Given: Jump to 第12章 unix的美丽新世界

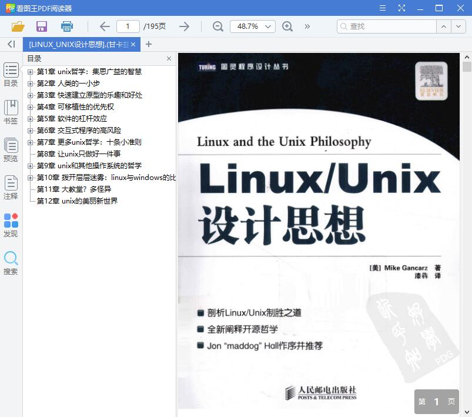Looking at the screenshot, I should tap(77, 201).
